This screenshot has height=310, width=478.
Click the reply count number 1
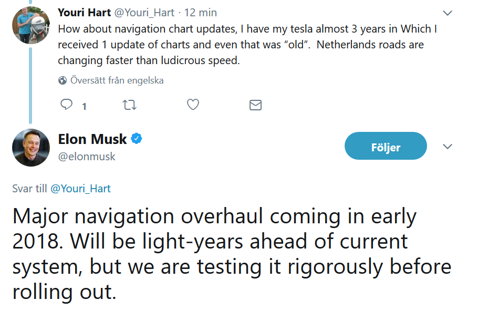point(84,106)
